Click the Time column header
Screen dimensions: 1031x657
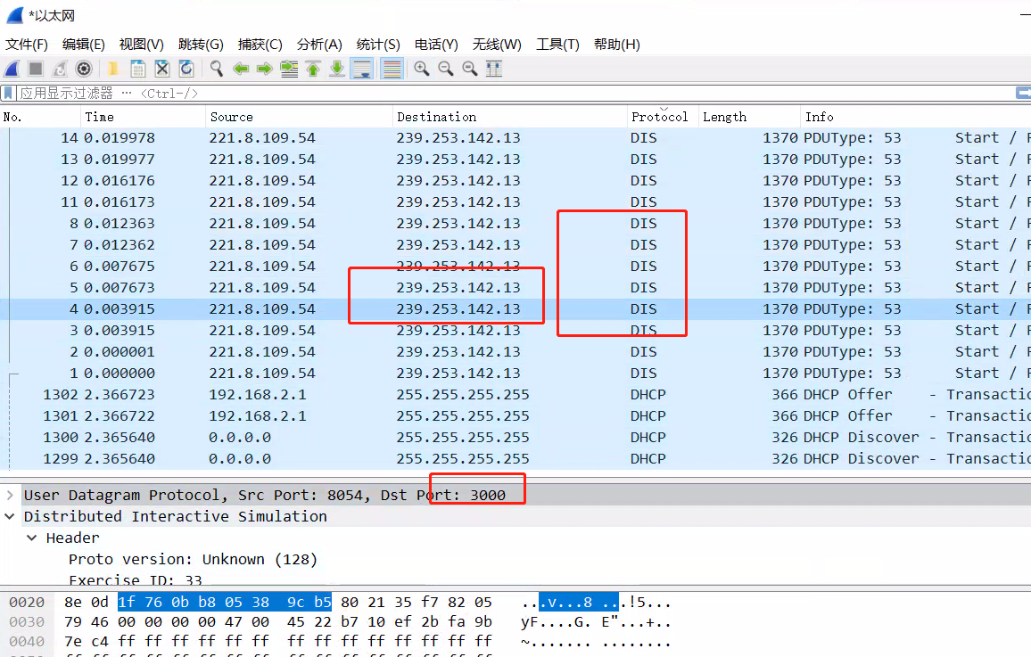100,117
